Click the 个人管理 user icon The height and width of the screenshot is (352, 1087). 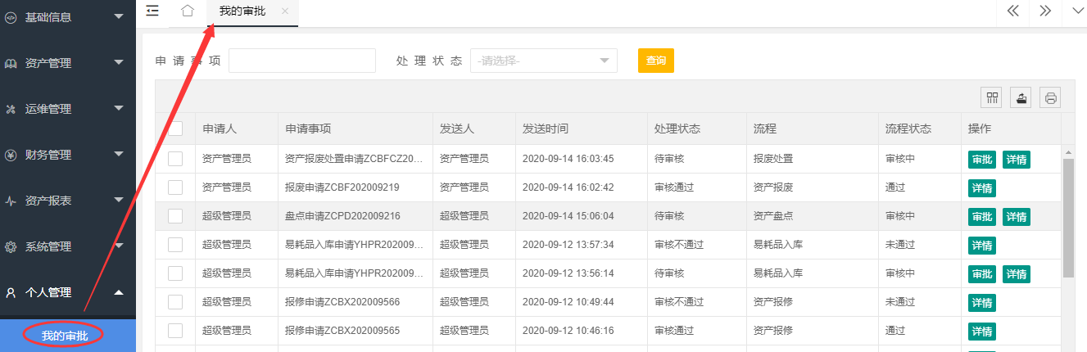pos(11,291)
